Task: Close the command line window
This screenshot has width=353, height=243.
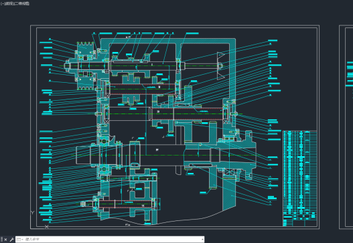Action: point(5,240)
